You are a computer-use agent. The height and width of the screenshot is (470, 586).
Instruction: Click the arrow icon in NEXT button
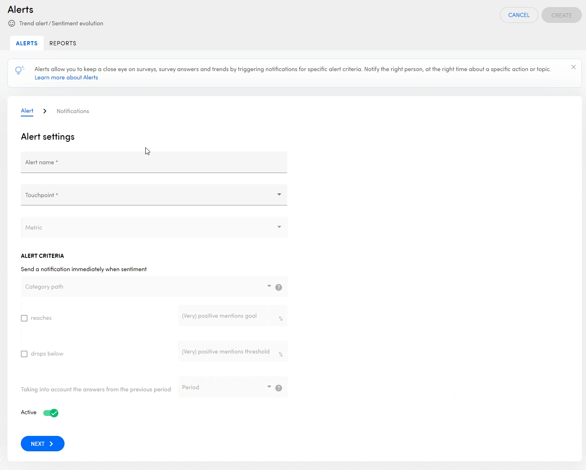pos(51,444)
